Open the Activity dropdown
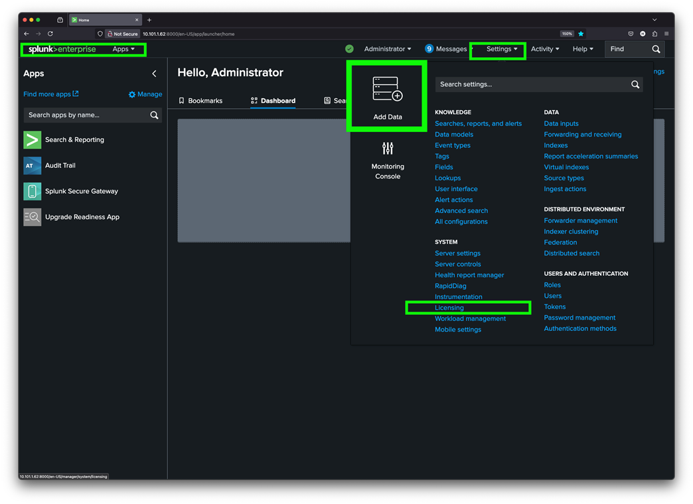This screenshot has height=504, width=693. pyautogui.click(x=545, y=49)
